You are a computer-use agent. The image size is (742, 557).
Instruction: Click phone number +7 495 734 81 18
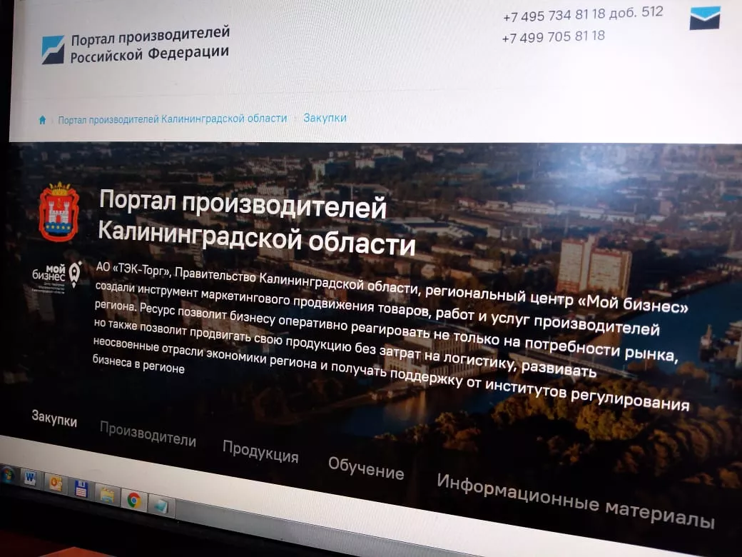point(554,15)
